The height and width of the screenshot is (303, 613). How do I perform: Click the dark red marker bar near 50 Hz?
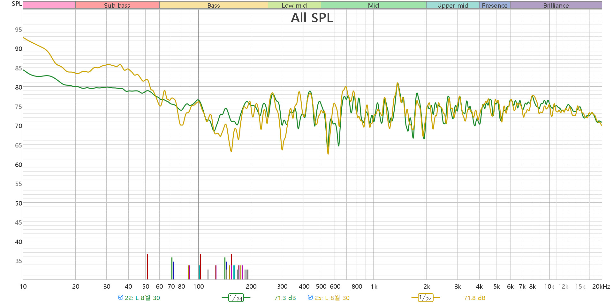click(x=148, y=267)
